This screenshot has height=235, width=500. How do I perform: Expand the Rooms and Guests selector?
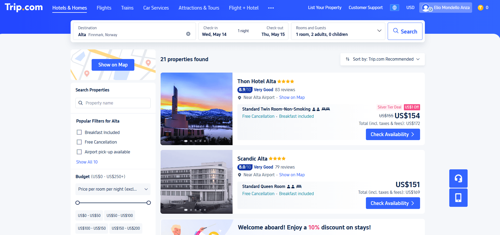(338, 31)
